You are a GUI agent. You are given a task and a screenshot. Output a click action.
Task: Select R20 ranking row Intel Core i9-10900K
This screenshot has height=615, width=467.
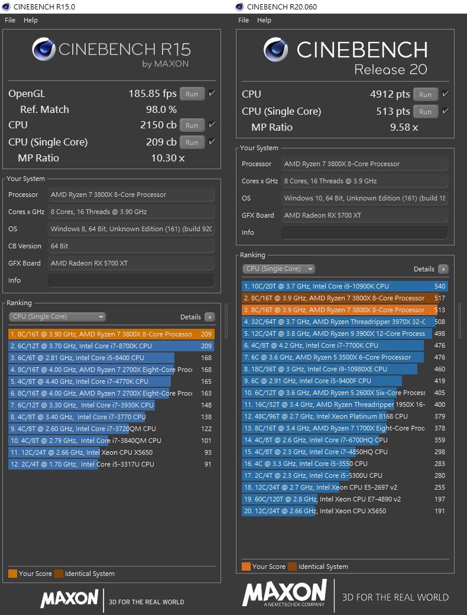(345, 286)
